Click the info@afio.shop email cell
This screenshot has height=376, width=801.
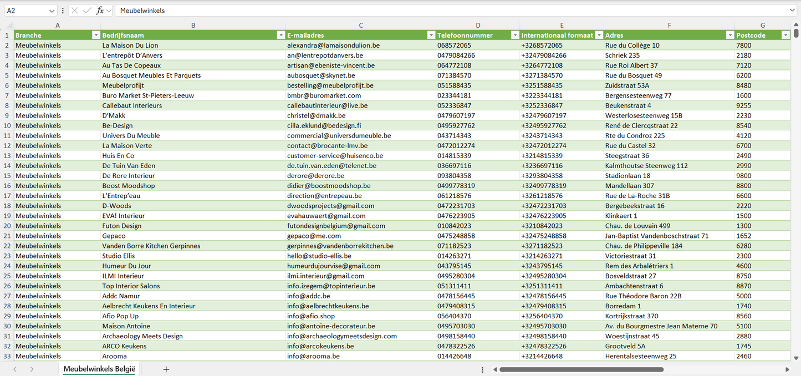(361, 316)
